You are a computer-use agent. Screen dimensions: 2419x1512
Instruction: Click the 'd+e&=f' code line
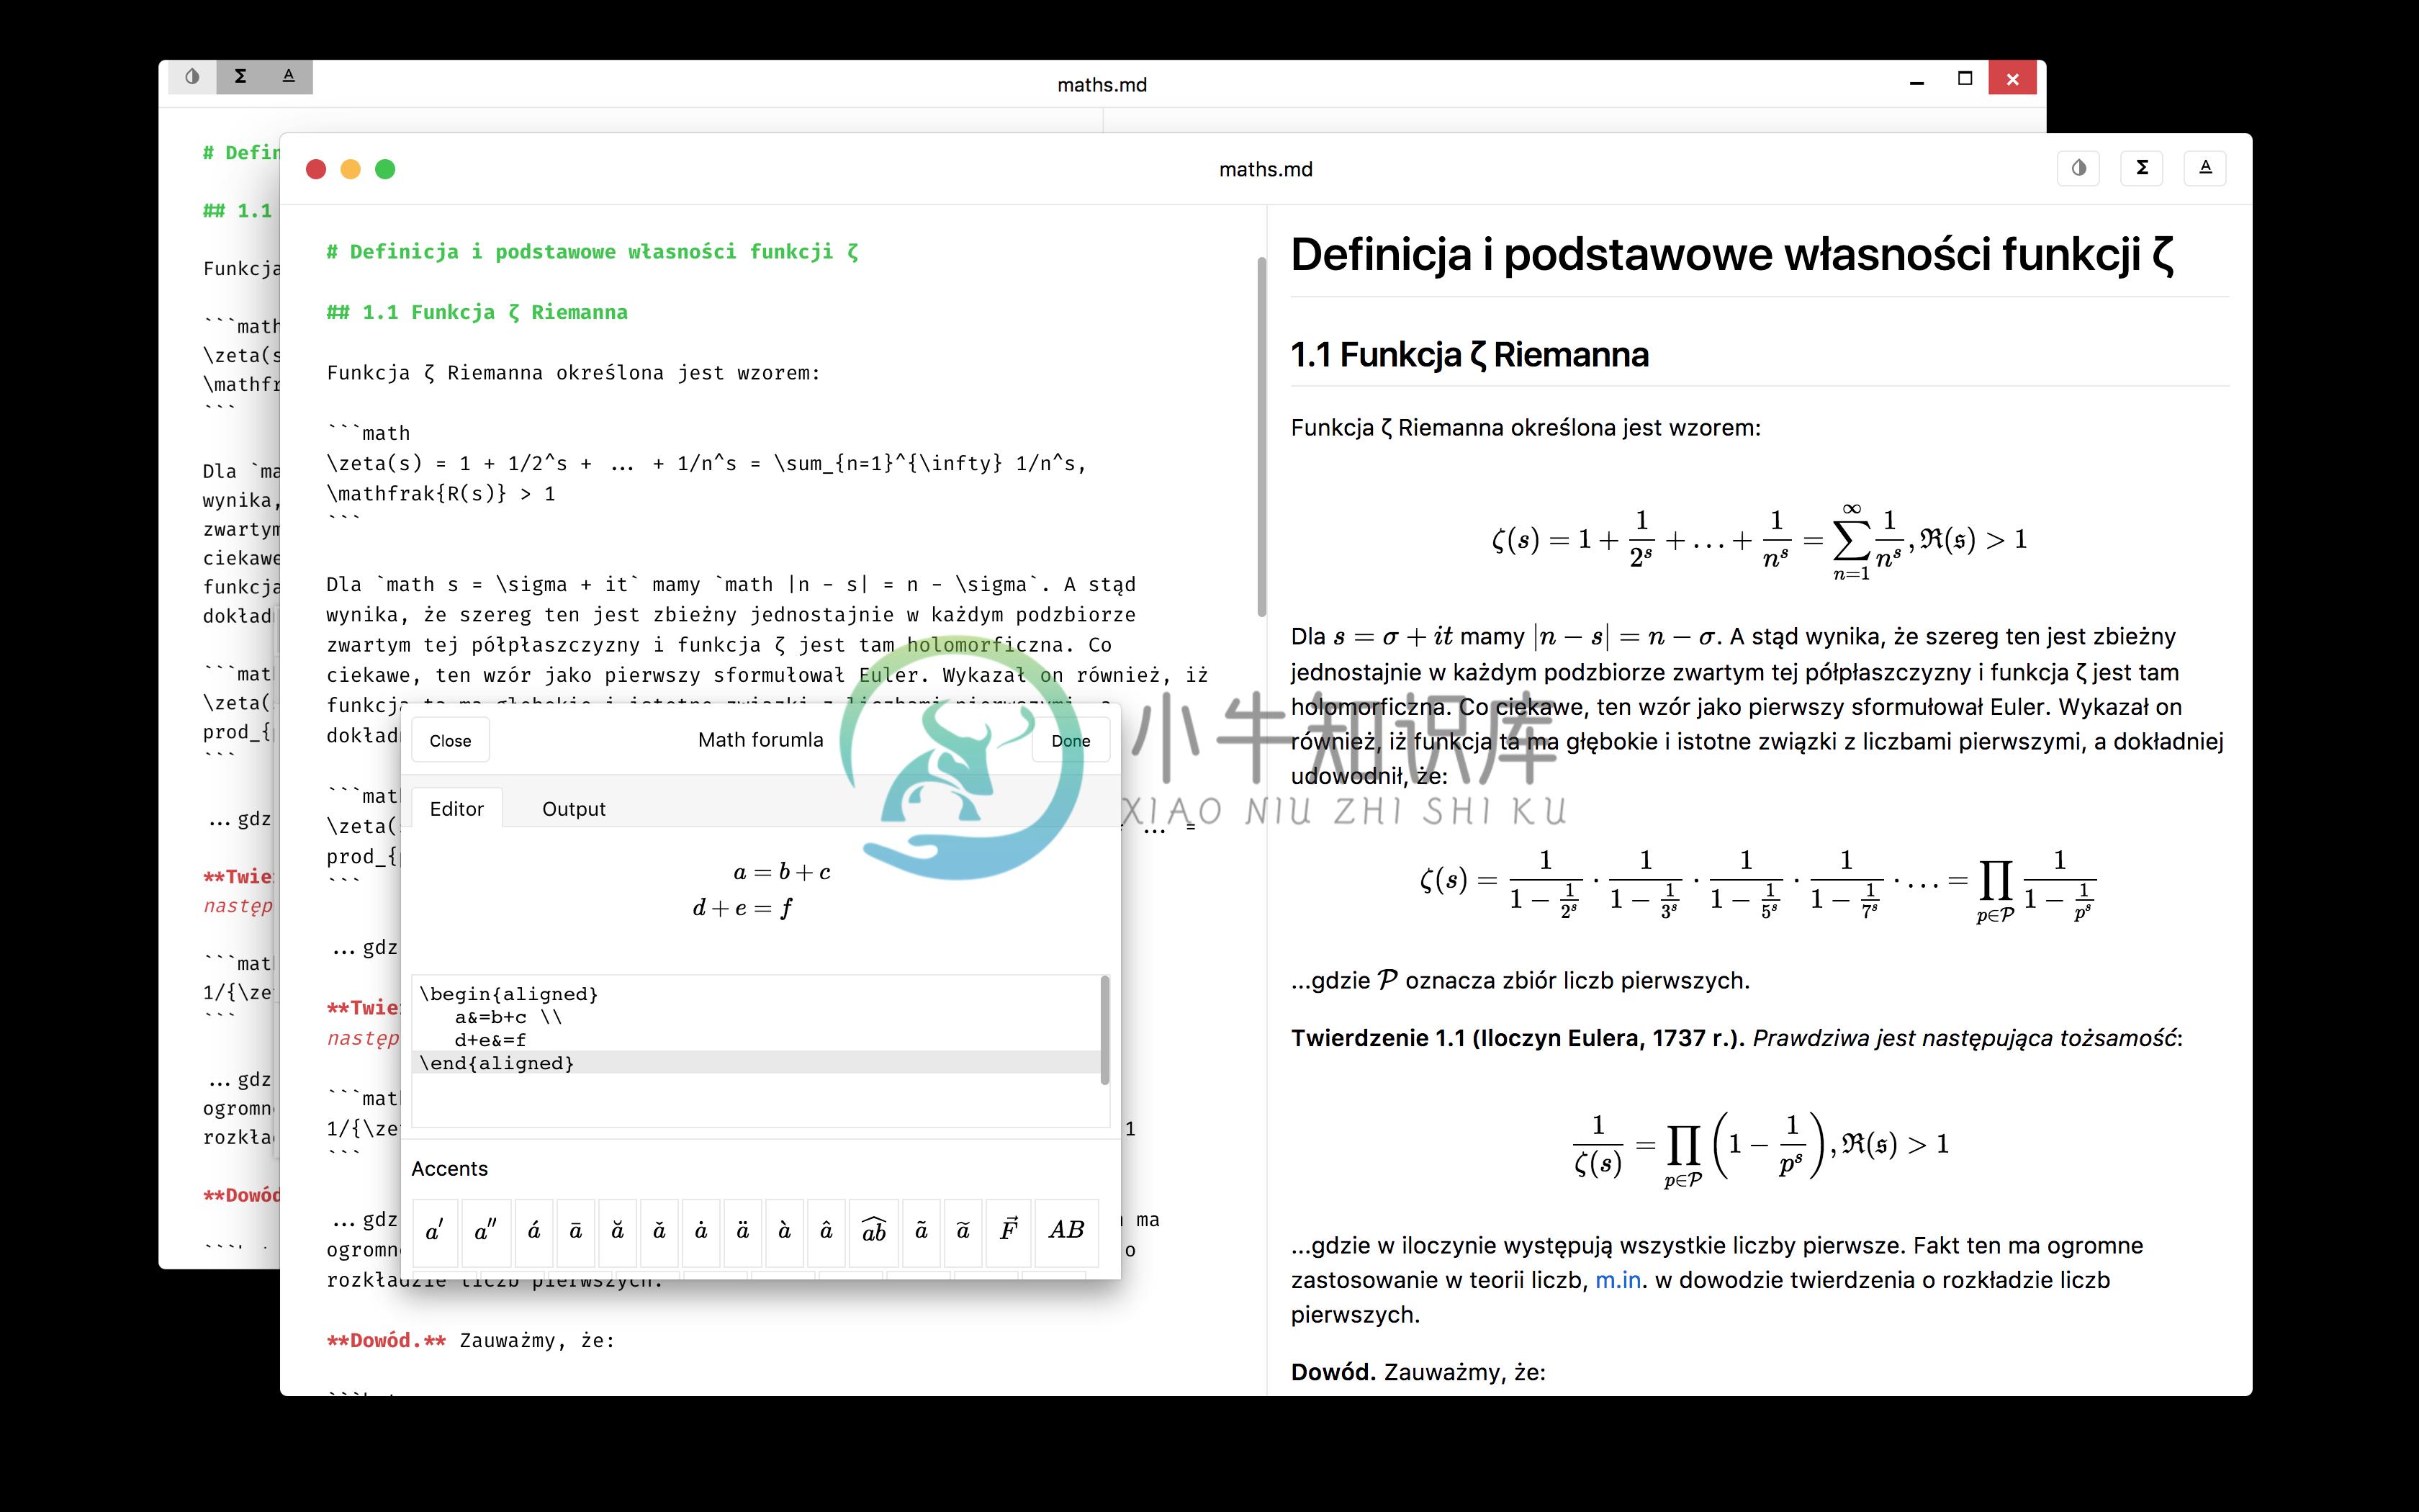(x=490, y=1040)
